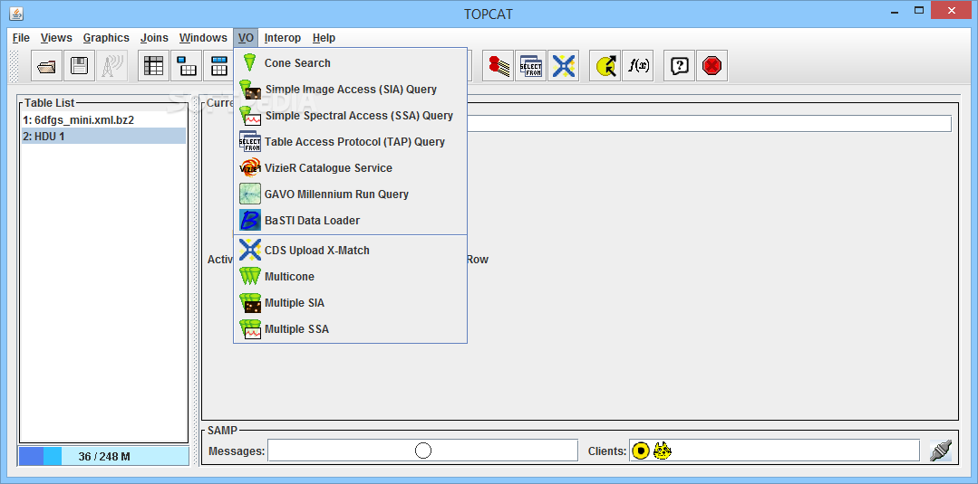Click the red stop sign exit icon

pos(712,65)
